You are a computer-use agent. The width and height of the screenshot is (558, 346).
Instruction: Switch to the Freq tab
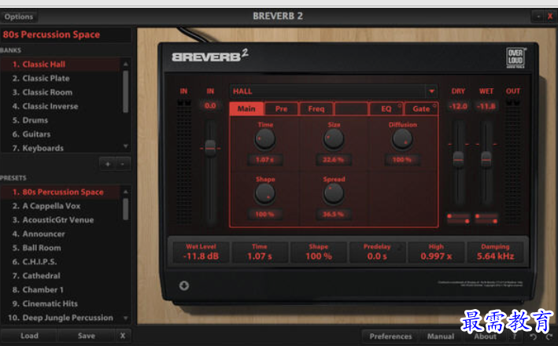click(x=316, y=109)
